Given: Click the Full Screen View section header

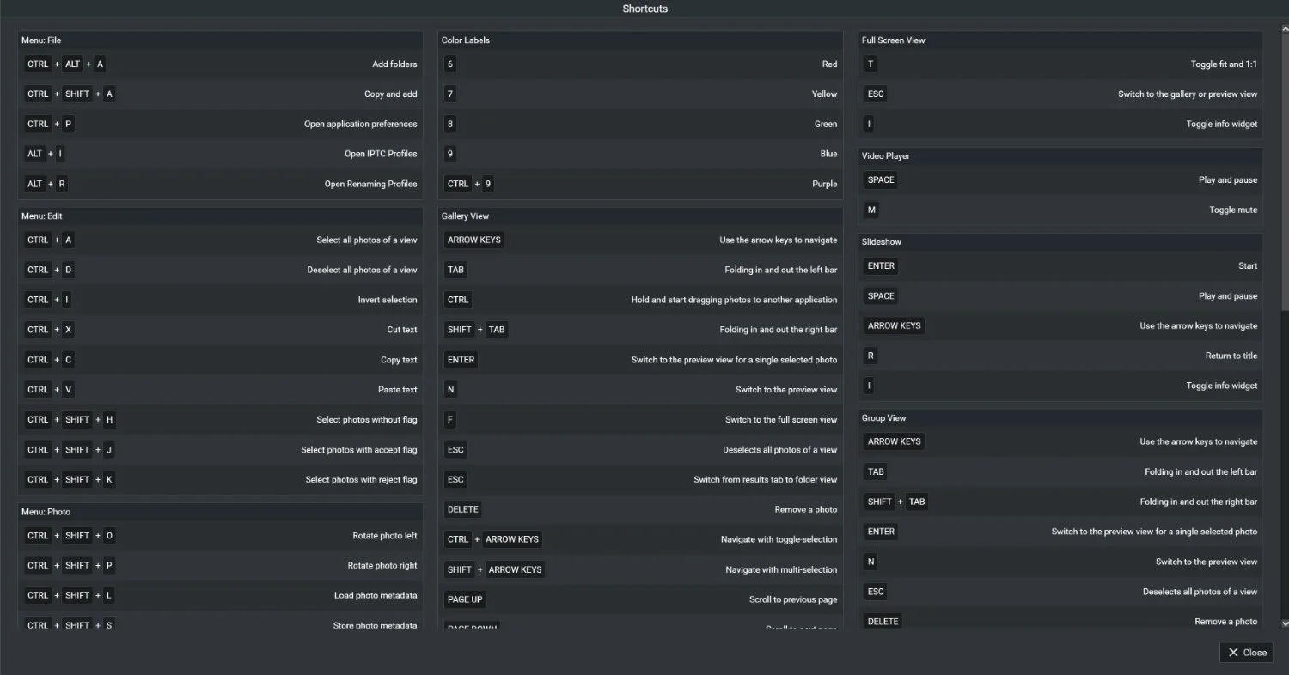Looking at the screenshot, I should [x=893, y=40].
